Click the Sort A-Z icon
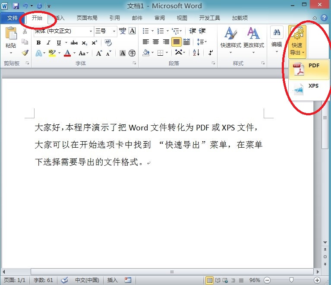 196,52
